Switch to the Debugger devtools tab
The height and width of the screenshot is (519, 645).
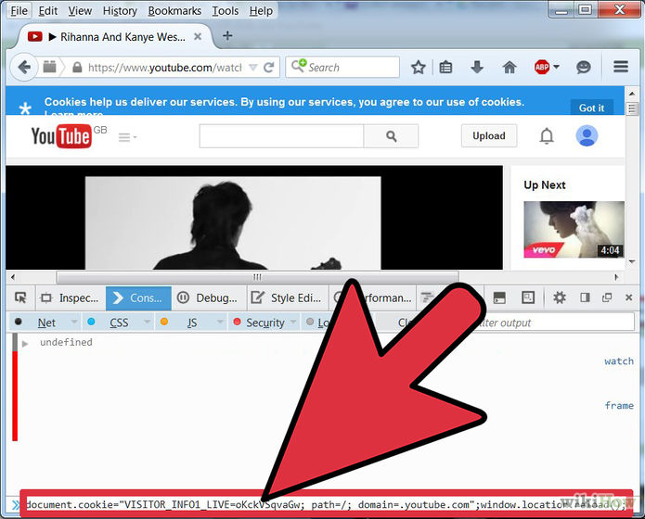pyautogui.click(x=208, y=297)
